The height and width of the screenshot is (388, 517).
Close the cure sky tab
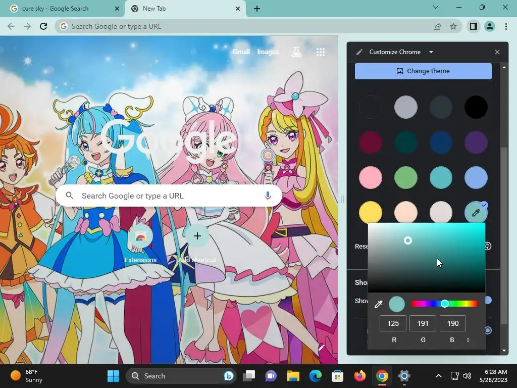coord(117,9)
